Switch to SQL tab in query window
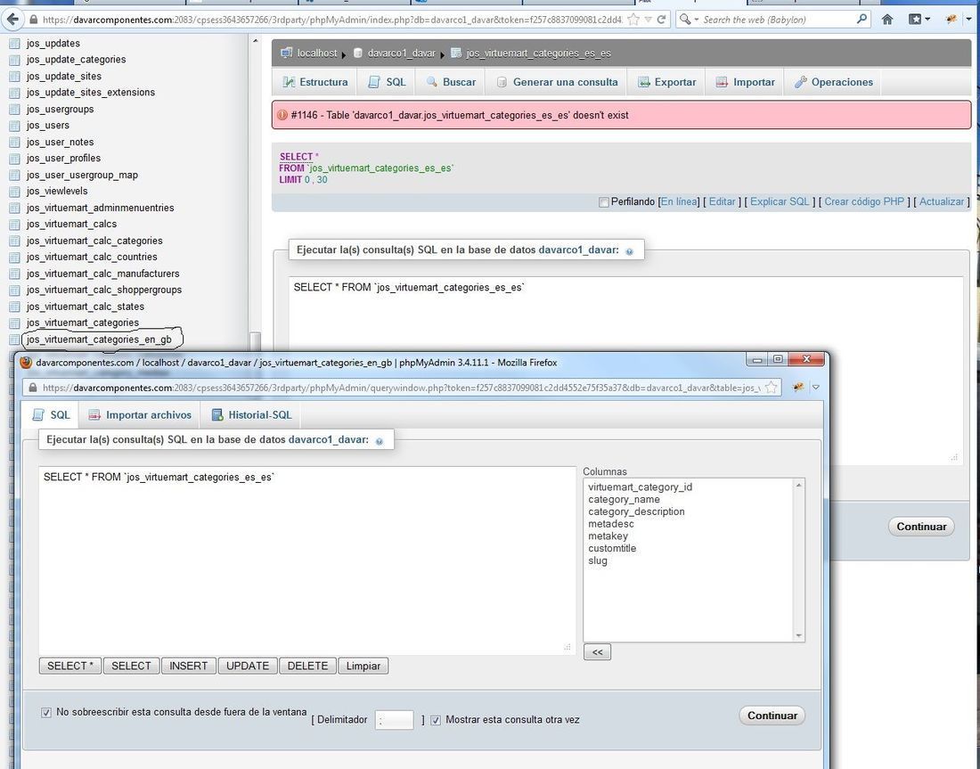The image size is (980, 769). 51,414
